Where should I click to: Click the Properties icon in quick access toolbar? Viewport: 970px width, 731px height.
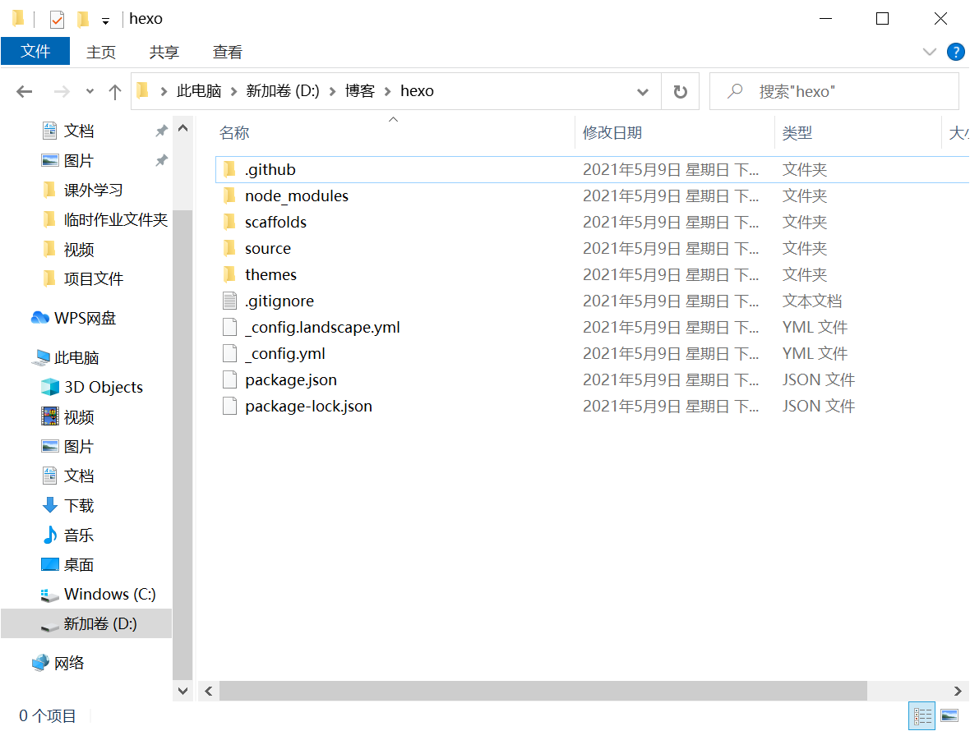(x=57, y=19)
